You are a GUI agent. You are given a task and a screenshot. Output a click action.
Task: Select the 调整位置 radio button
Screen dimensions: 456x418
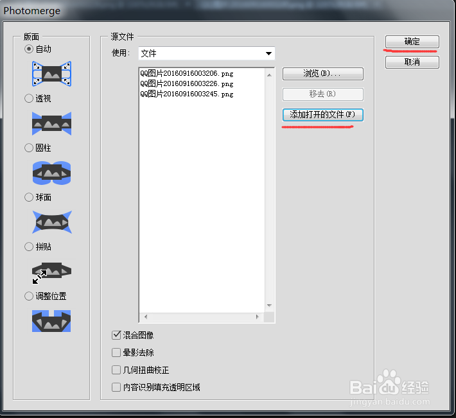click(x=29, y=296)
